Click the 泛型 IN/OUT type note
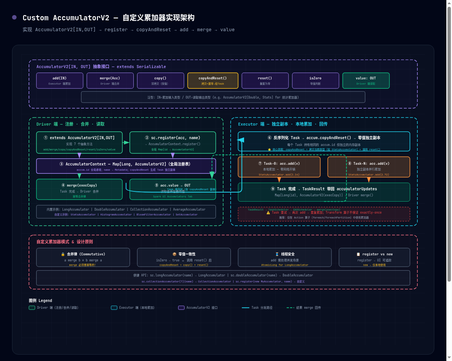Screen dimensions: 452x361 [x=223, y=97]
